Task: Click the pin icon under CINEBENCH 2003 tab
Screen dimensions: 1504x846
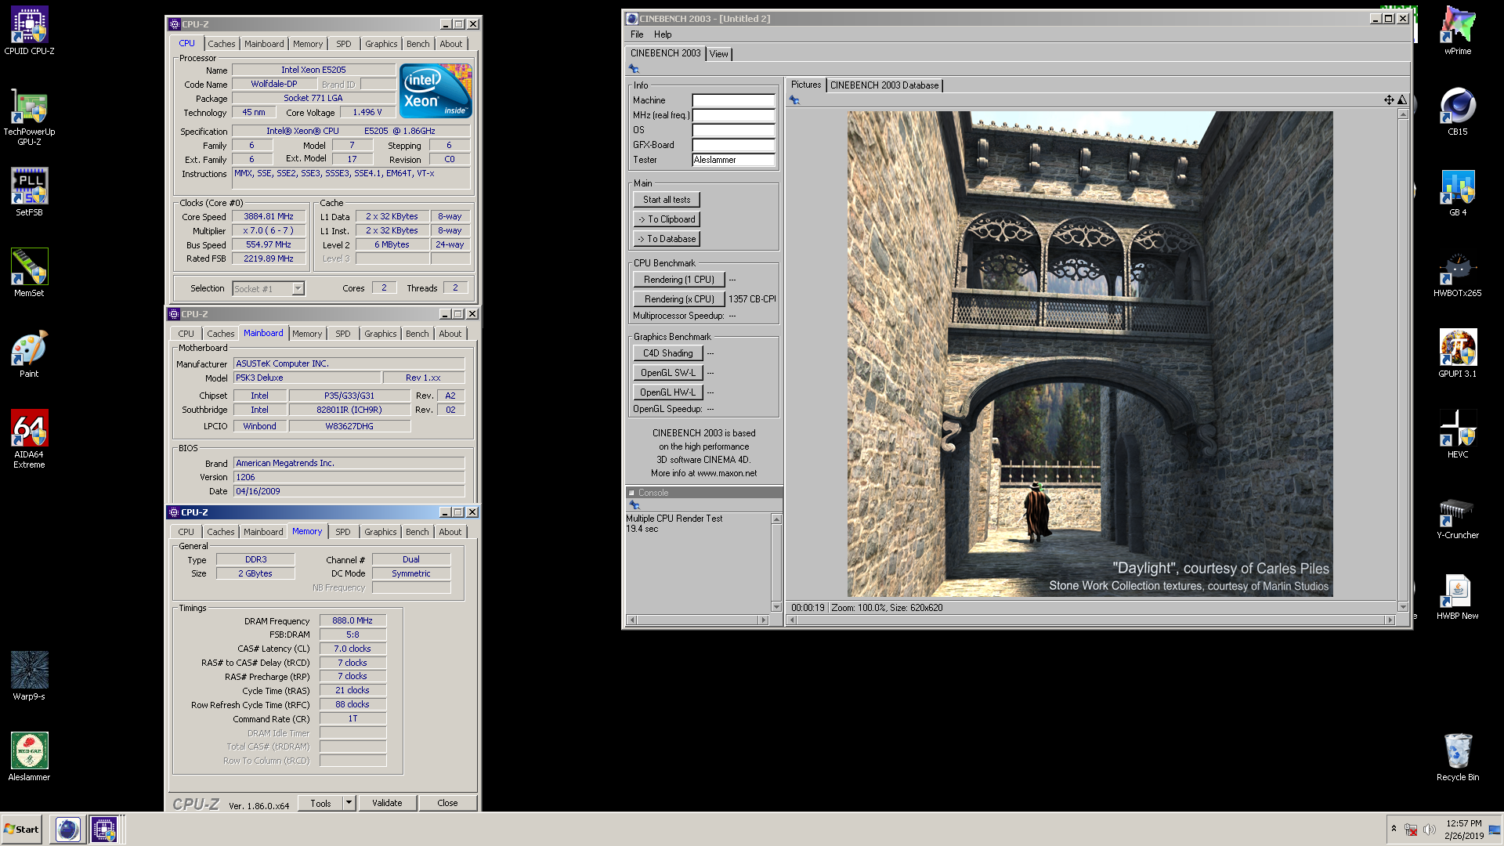Action: [x=634, y=69]
